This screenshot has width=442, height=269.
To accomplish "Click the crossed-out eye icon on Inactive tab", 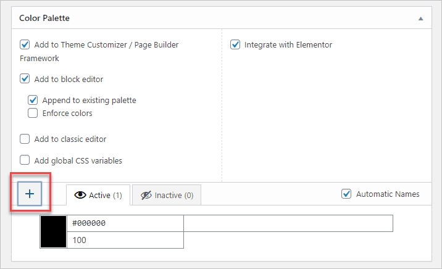I will pos(146,195).
